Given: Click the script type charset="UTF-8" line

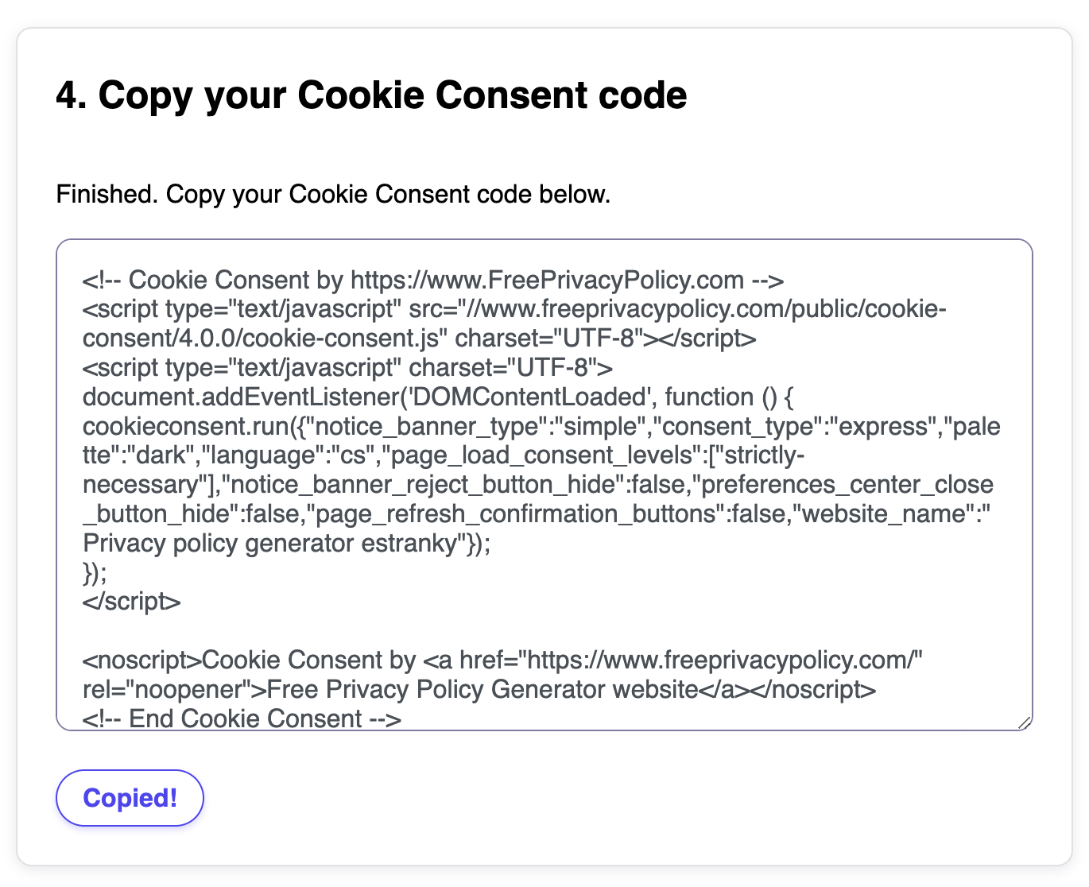Looking at the screenshot, I should [x=347, y=368].
